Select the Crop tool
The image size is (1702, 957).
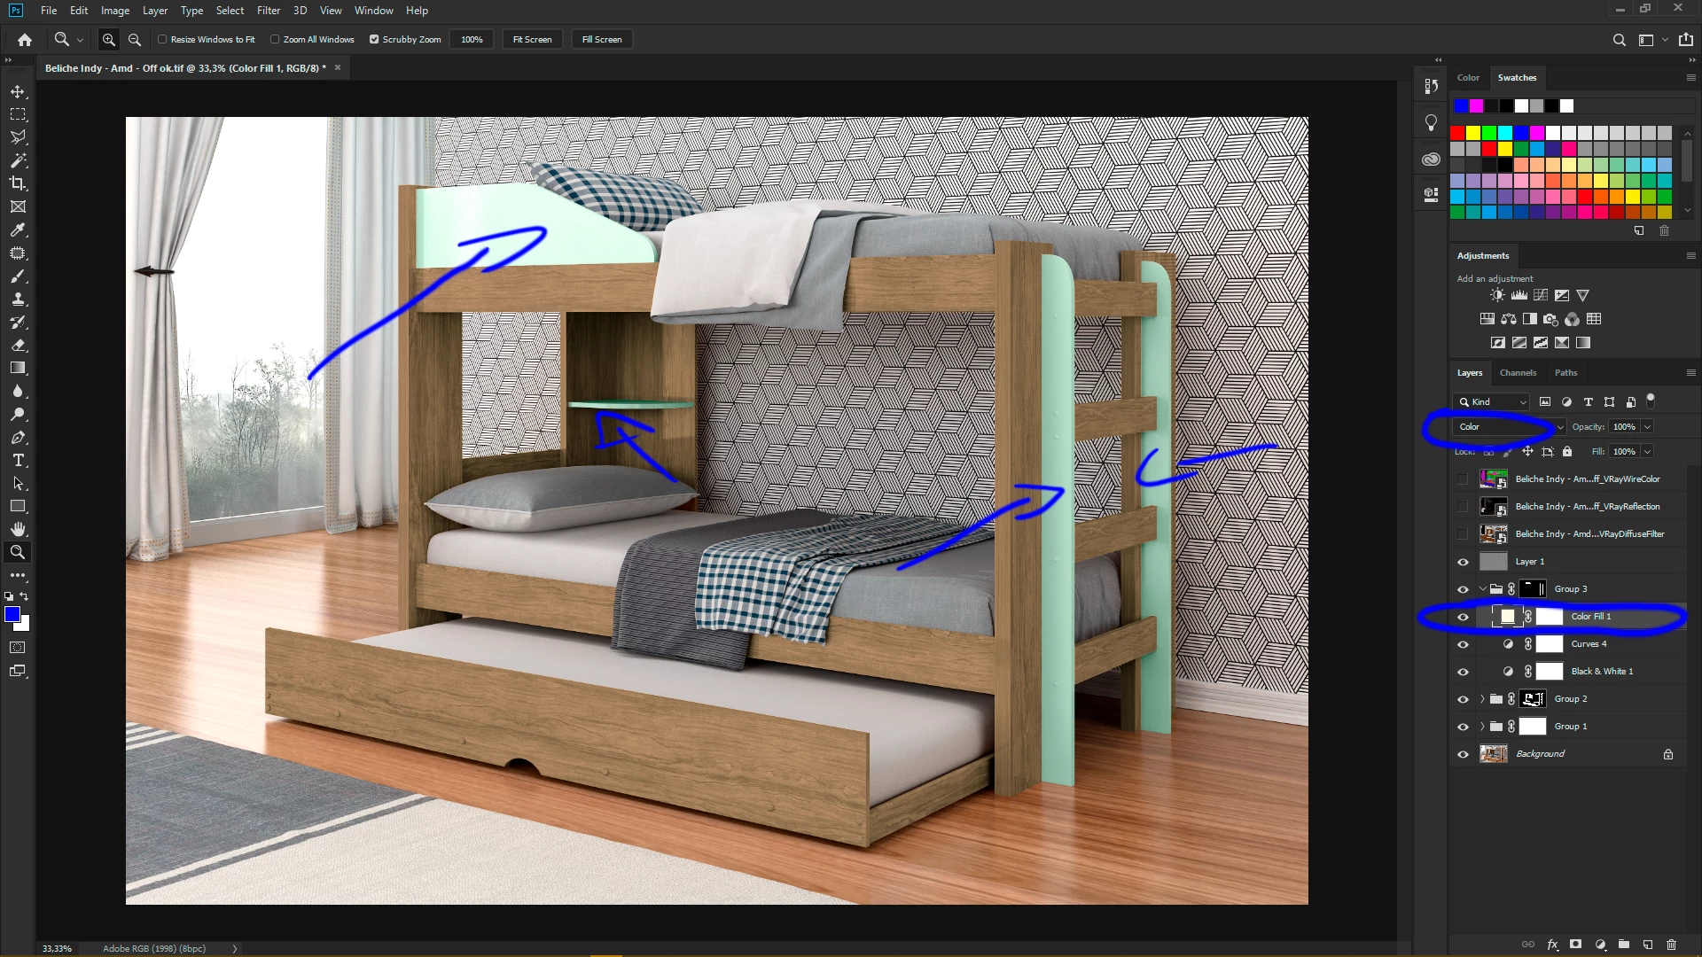point(18,183)
